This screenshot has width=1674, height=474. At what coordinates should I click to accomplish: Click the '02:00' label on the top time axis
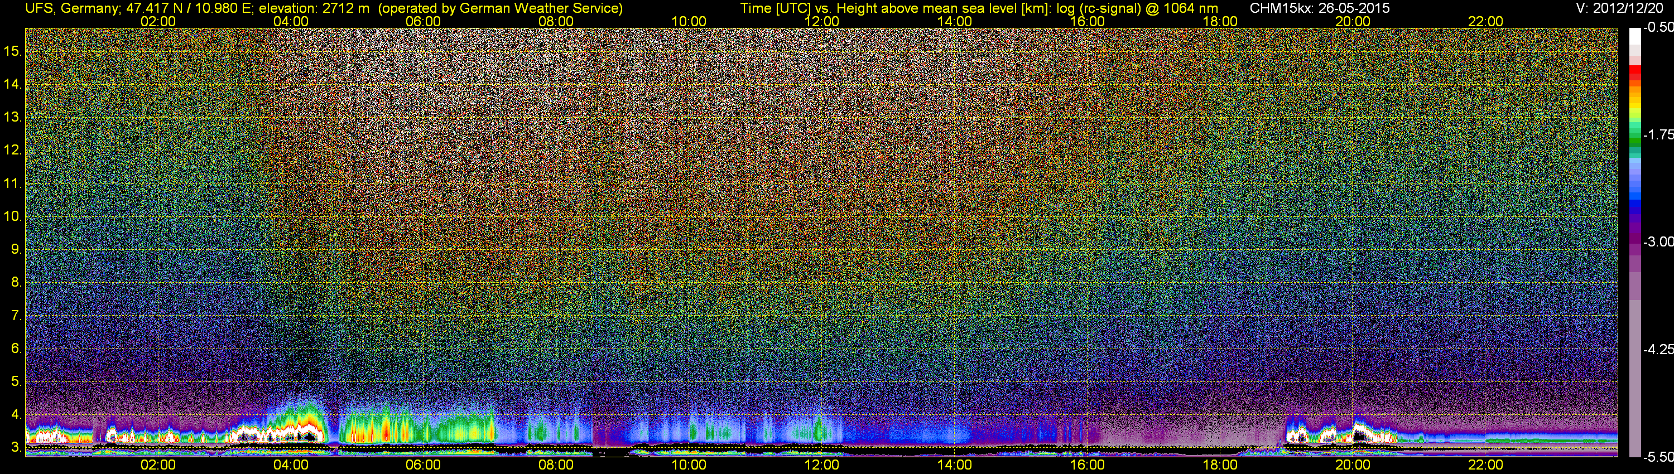point(158,21)
